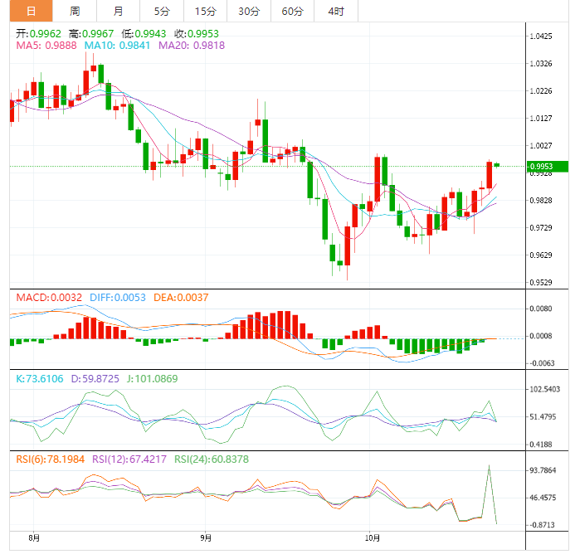Select the 日 daily chart tab
The image size is (575, 559).
pyautogui.click(x=32, y=11)
